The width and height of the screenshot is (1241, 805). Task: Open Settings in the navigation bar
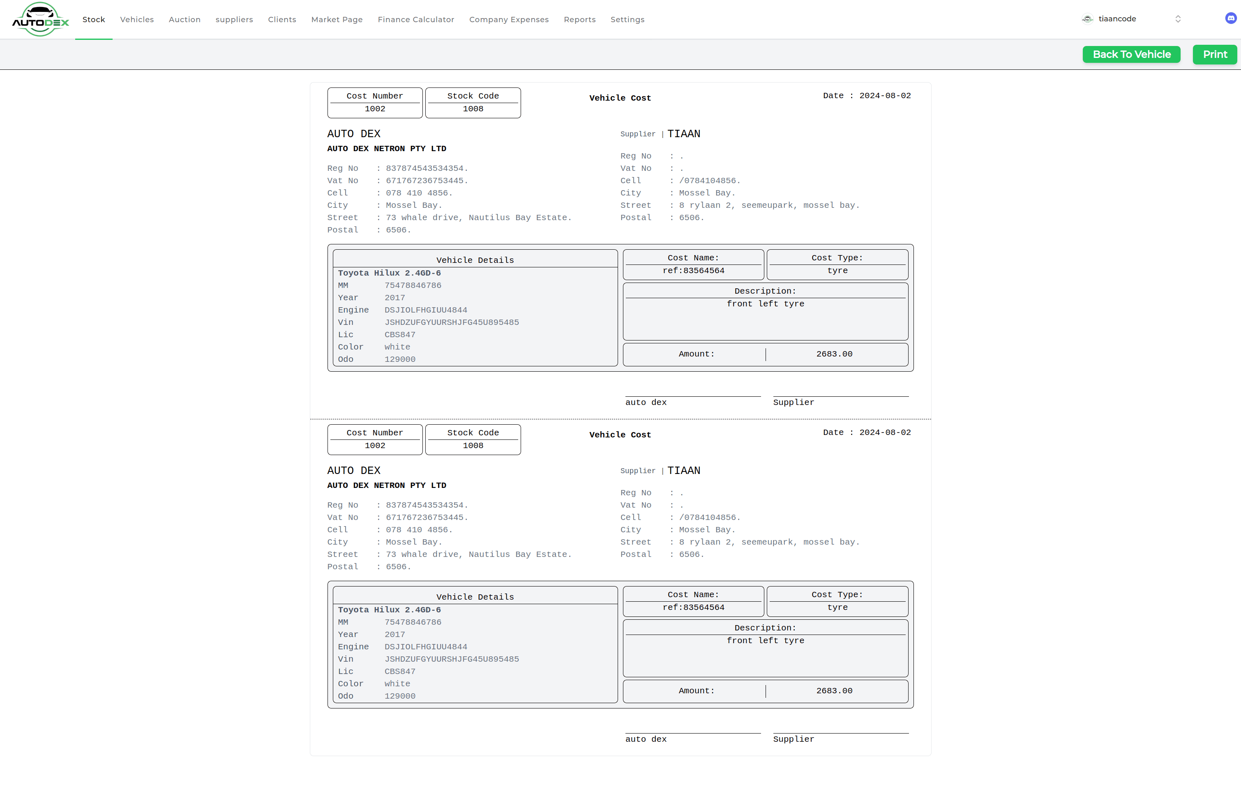click(x=627, y=19)
